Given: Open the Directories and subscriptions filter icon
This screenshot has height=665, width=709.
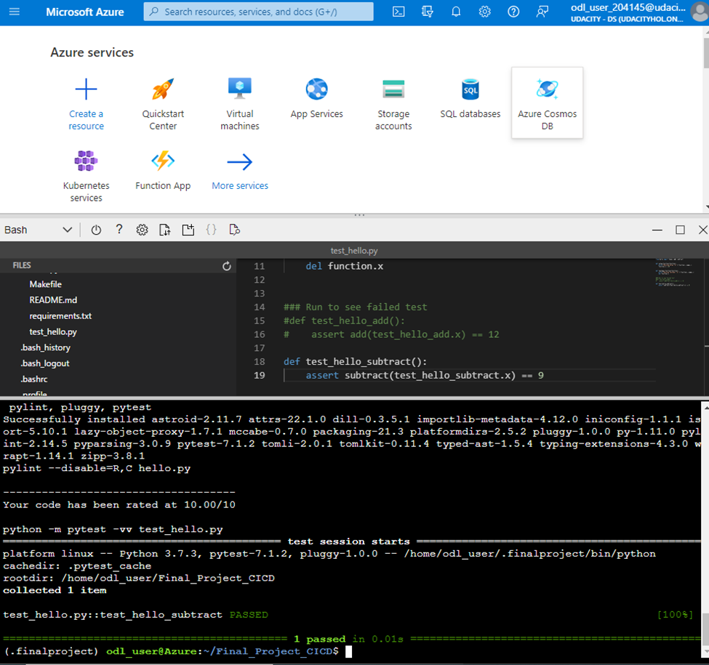Looking at the screenshot, I should pyautogui.click(x=428, y=12).
